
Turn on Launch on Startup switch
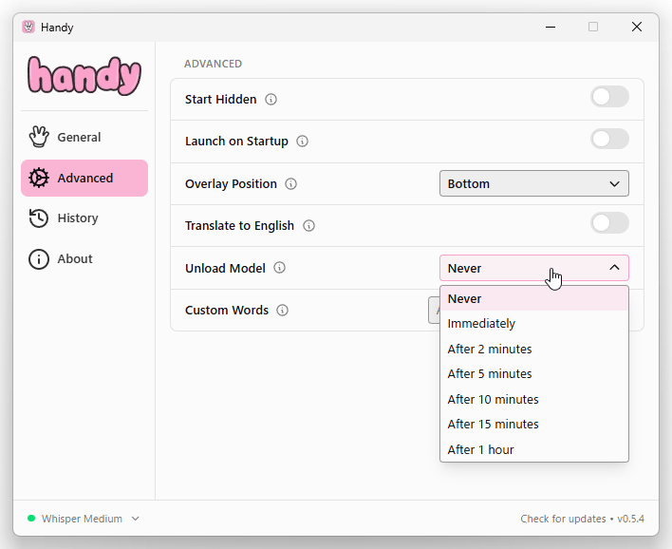pyautogui.click(x=609, y=140)
